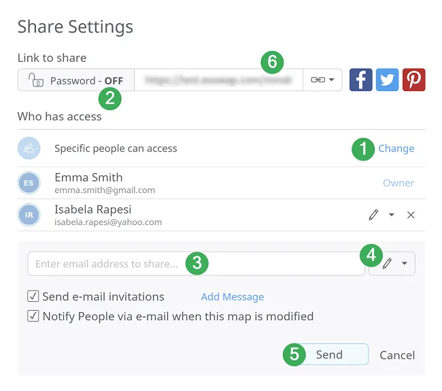
Task: Share the map on Pinterest
Action: coord(413,80)
